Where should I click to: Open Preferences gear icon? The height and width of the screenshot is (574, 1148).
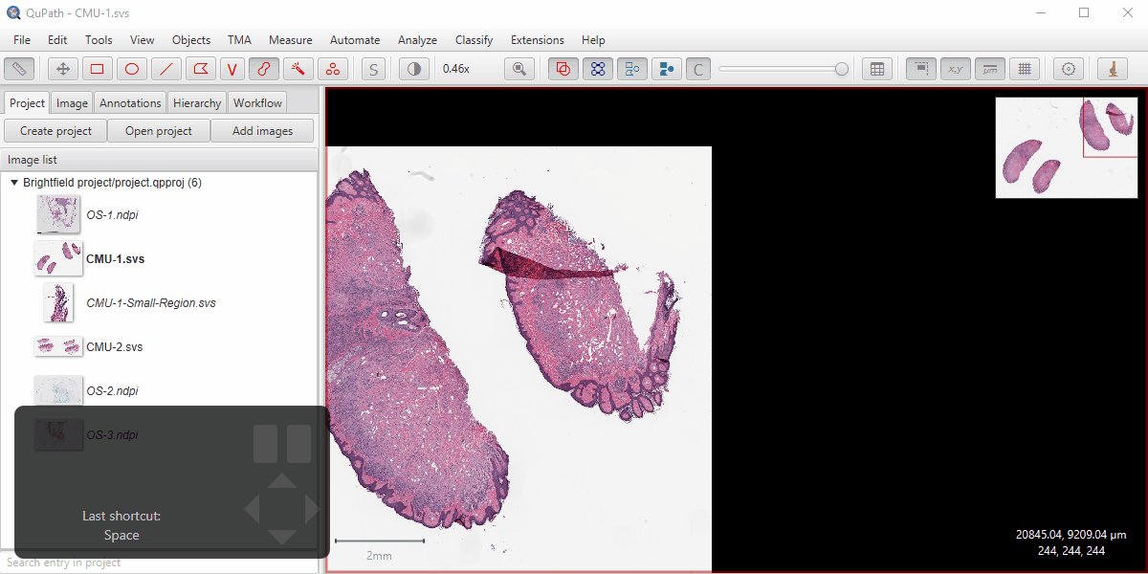(1069, 69)
